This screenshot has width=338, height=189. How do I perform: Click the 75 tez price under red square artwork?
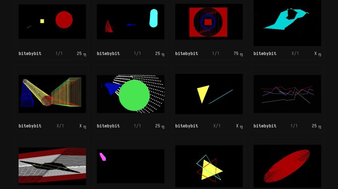238,54
